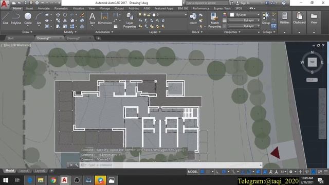The width and height of the screenshot is (329, 185).
Task: Switch to the Drawing2 file tab
Action: pos(74,38)
